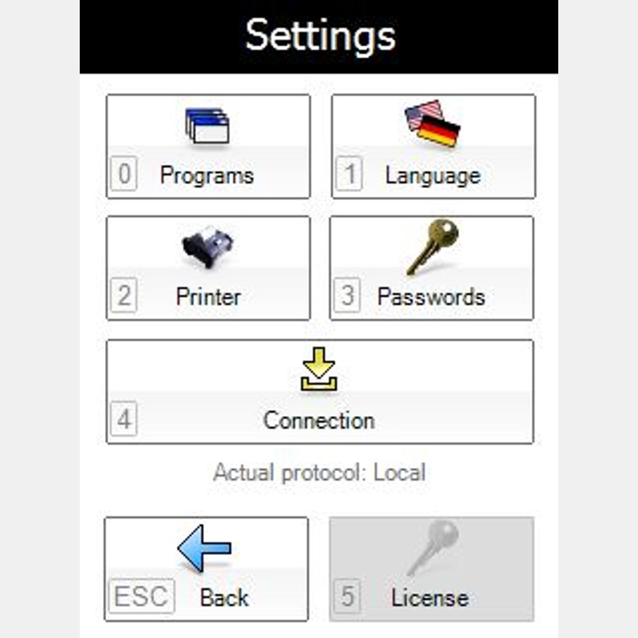Click the Actual protocol: Local text
The height and width of the screenshot is (638, 638).
pyautogui.click(x=320, y=473)
